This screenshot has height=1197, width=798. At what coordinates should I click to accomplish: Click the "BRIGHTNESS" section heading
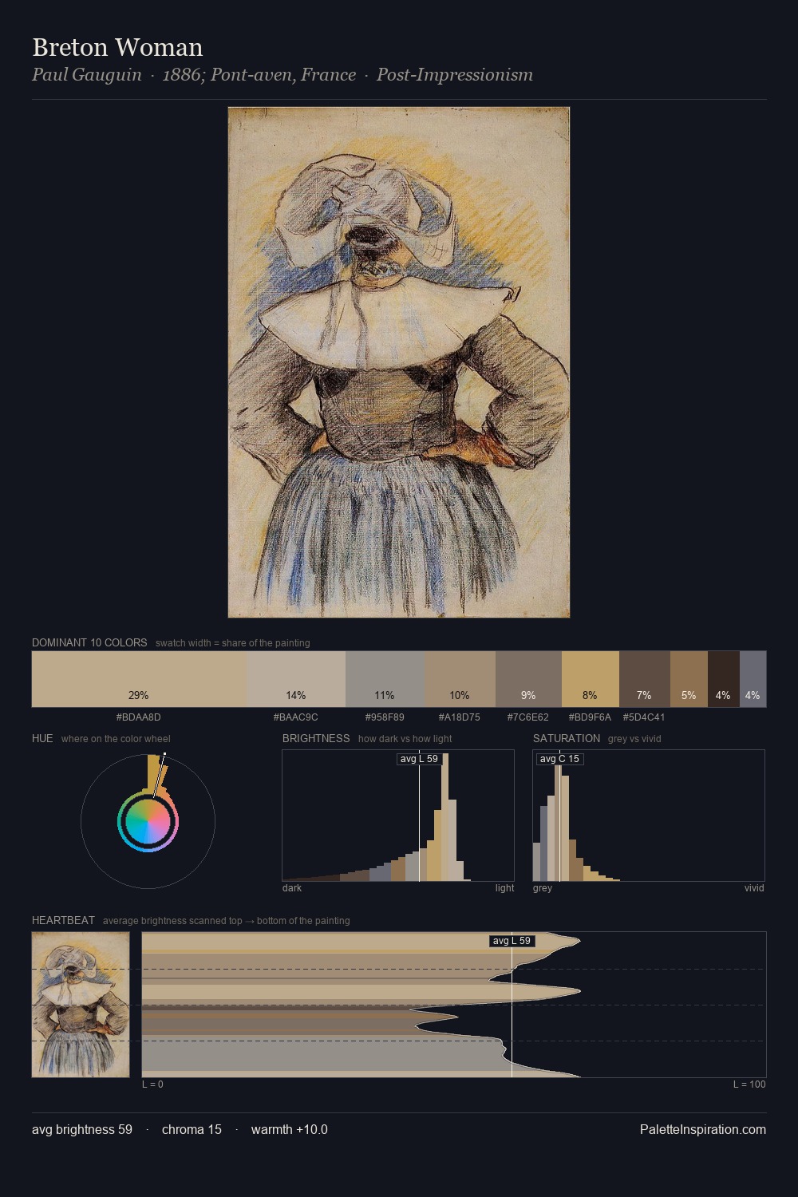coord(316,738)
